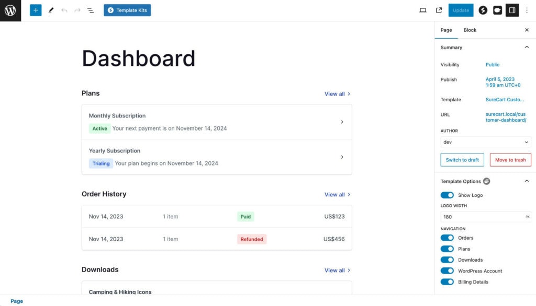536x306 pixels.
Task: Disable the Billing Details toggle
Action: (447, 281)
